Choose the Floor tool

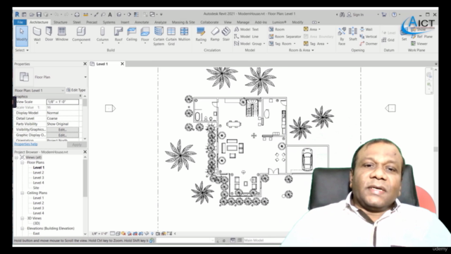tap(145, 35)
